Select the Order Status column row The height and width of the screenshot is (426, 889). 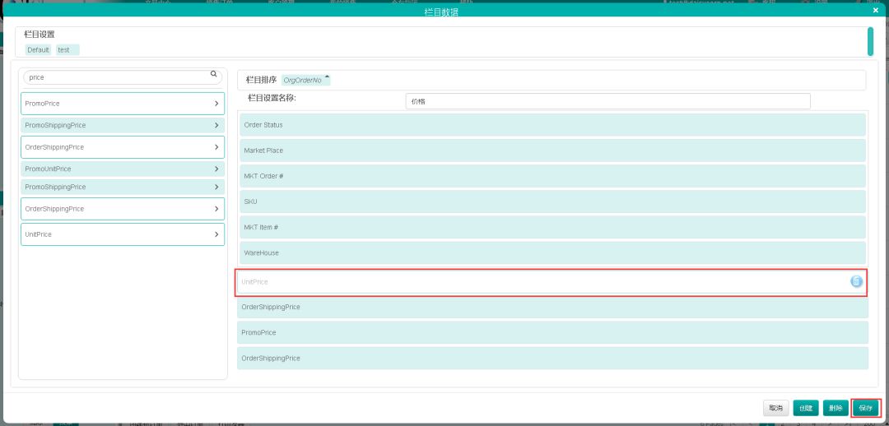click(552, 125)
